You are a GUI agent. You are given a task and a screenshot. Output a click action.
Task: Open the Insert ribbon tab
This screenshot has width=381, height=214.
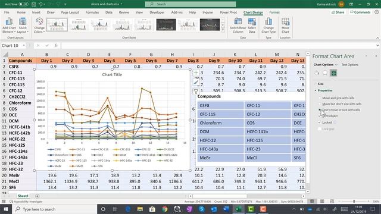pyautogui.click(x=36, y=12)
